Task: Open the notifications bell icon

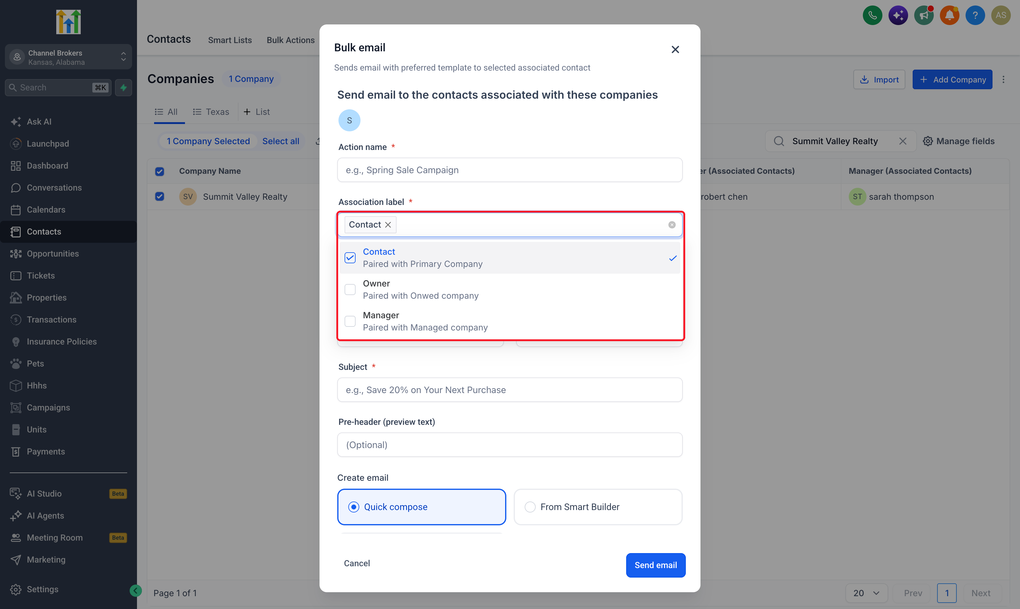Action: 949,15
